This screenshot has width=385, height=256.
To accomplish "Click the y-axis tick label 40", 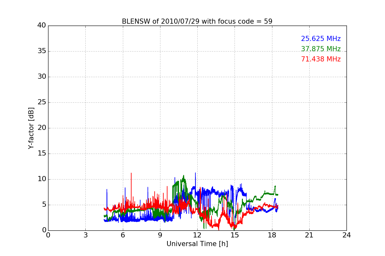I will pyautogui.click(x=42, y=25).
